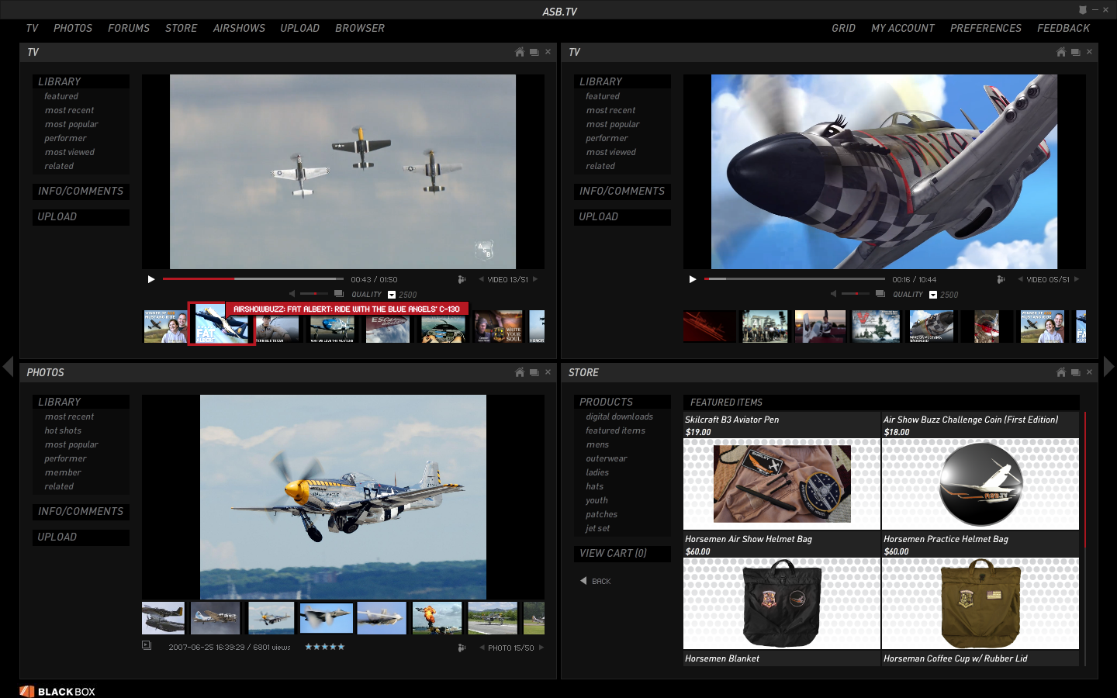Switch to GRID view in the top bar
Viewport: 1117px width, 698px height.
coord(844,28)
